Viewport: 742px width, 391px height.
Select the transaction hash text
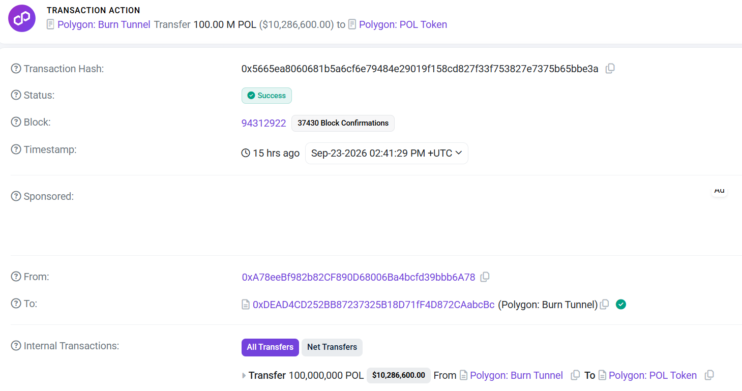tap(420, 69)
